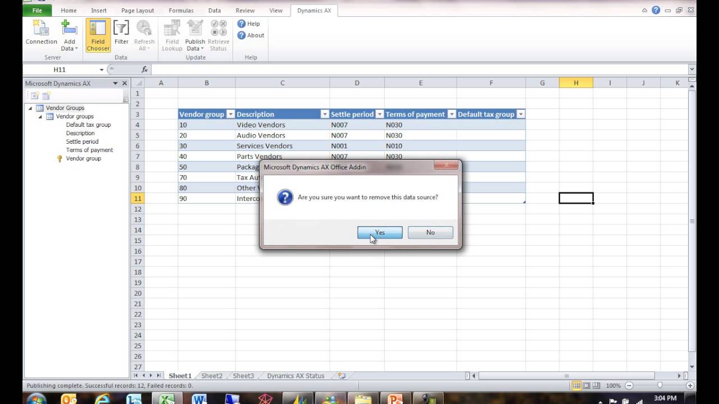Viewport: 719px width, 404px height.
Task: Switch to the Insert ribbon tab
Action: (99, 10)
